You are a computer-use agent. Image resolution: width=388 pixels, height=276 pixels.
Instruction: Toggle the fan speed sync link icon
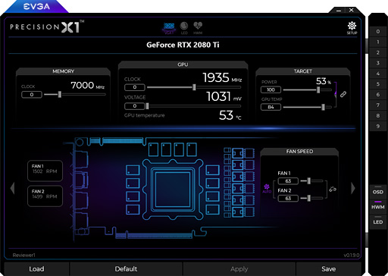click(x=333, y=189)
